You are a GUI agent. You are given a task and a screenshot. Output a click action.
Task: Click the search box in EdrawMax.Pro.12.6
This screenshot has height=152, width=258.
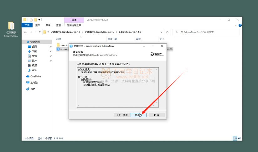pos(206,32)
